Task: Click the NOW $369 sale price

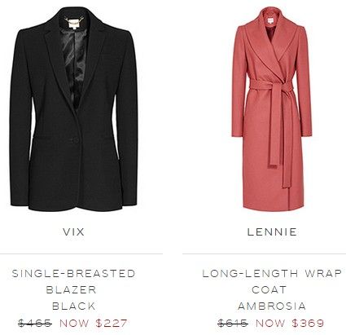Action: tap(290, 323)
